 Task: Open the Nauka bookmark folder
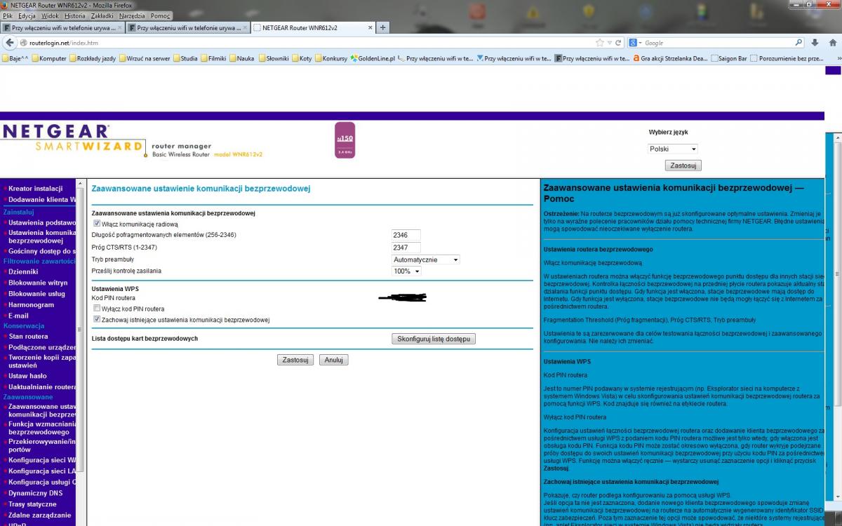(x=242, y=58)
